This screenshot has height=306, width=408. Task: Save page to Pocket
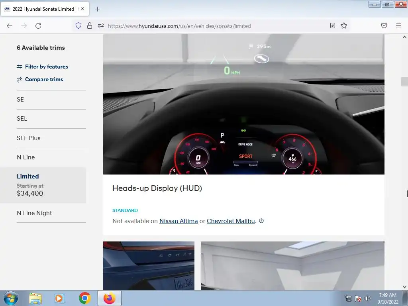[x=384, y=25]
